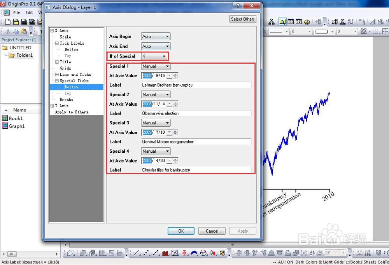Click the New Excel workbook icon
The height and width of the screenshot is (265, 389).
[32, 22]
